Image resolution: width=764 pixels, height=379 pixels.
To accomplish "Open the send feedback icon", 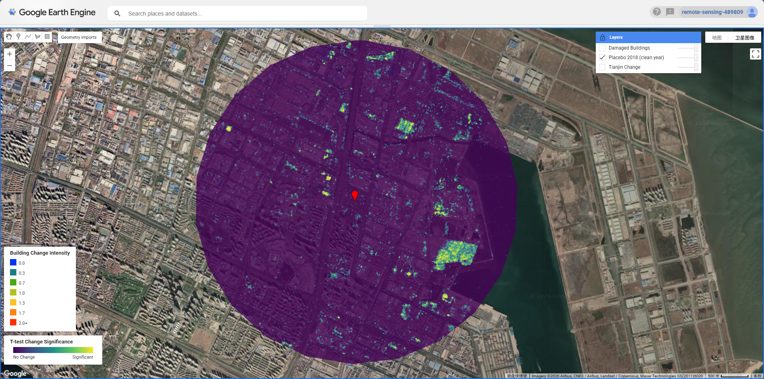I will [x=670, y=12].
